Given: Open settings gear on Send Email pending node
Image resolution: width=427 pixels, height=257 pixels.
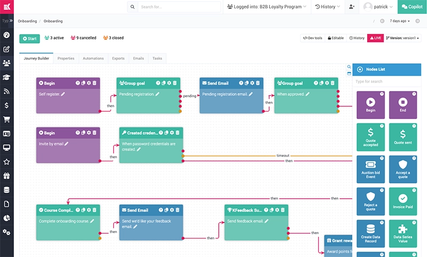Looking at the screenshot, I should tap(252, 83).
